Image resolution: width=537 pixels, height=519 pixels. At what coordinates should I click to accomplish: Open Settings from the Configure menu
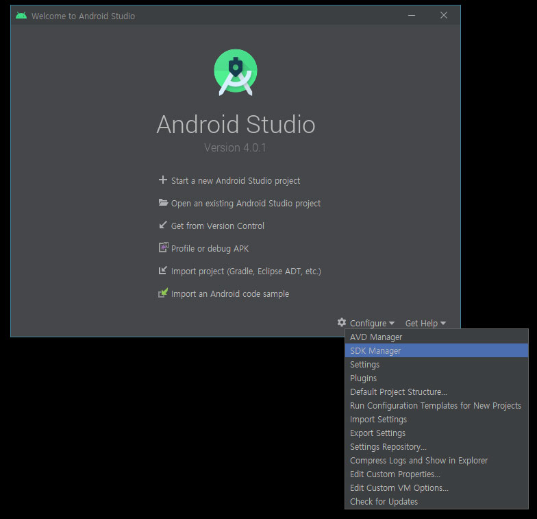pyautogui.click(x=436, y=365)
